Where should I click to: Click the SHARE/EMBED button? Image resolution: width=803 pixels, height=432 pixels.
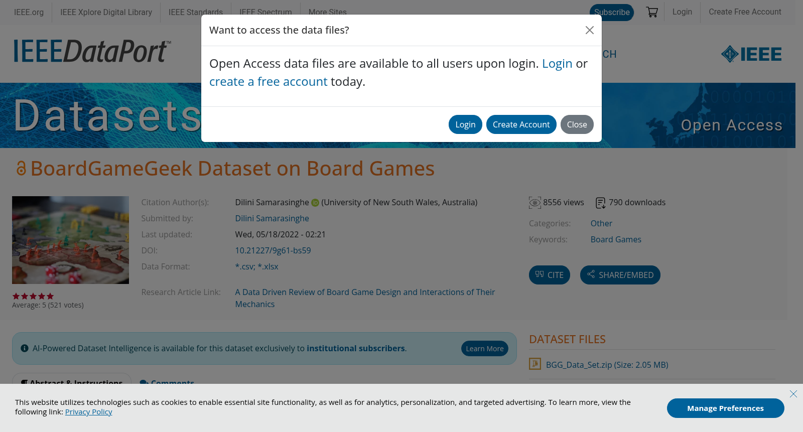pyautogui.click(x=620, y=275)
